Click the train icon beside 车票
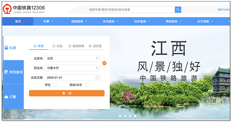The height and width of the screenshot is (122, 232). pos(6,48)
